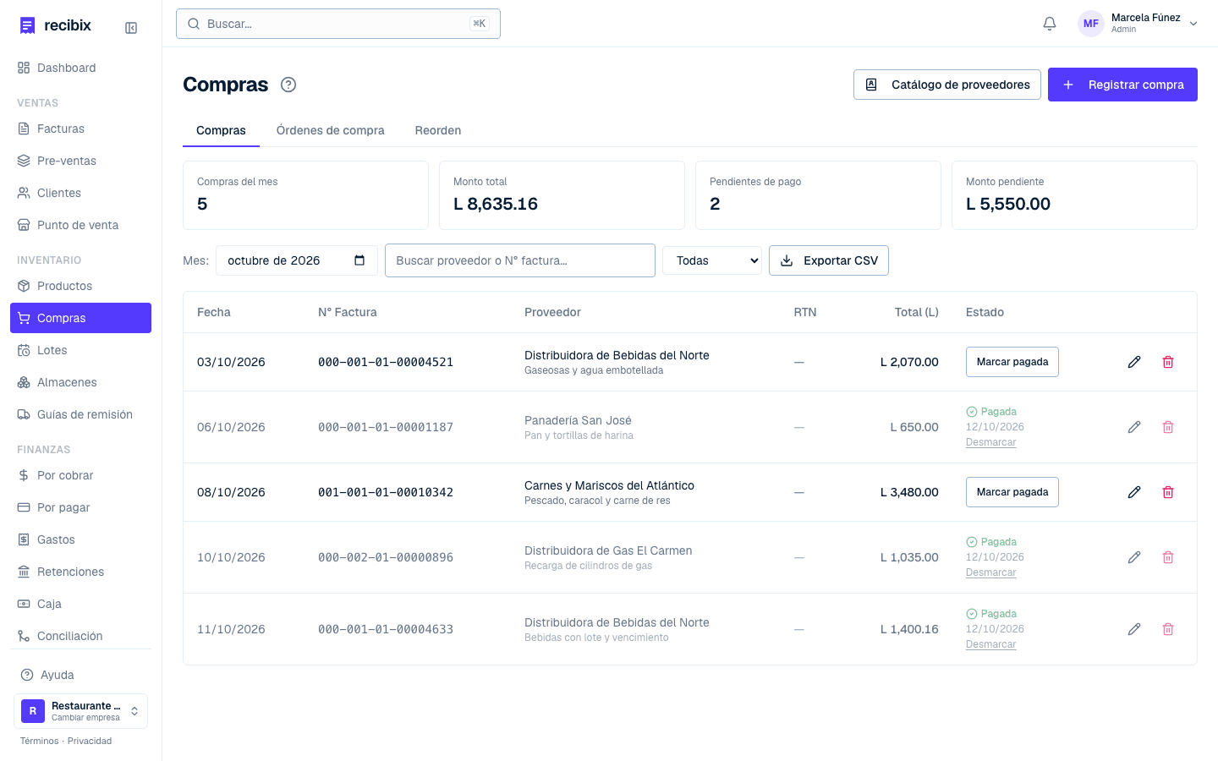Open the calendar picker in the Mes field
The width and height of the screenshot is (1218, 761).
[359, 260]
